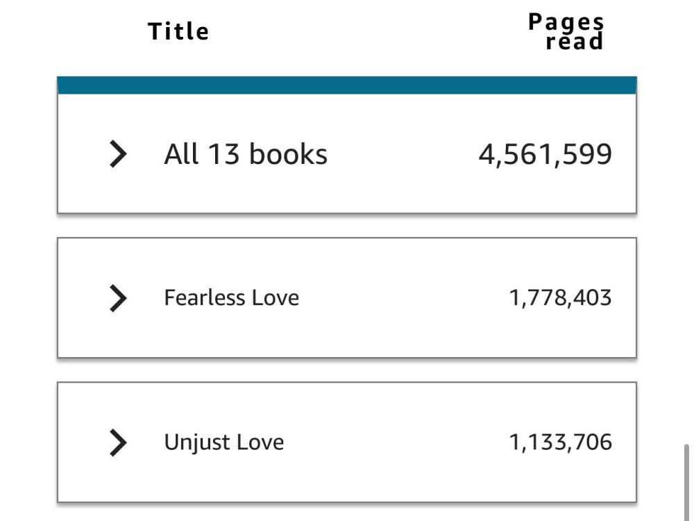This screenshot has height=521, width=694.
Task: Click the teal bar above All 13 books
Action: pos(347,85)
